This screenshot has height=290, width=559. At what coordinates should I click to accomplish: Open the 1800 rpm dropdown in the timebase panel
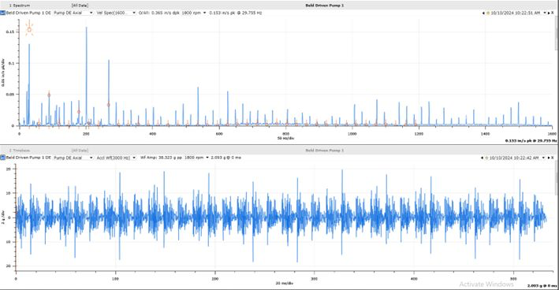196,158
